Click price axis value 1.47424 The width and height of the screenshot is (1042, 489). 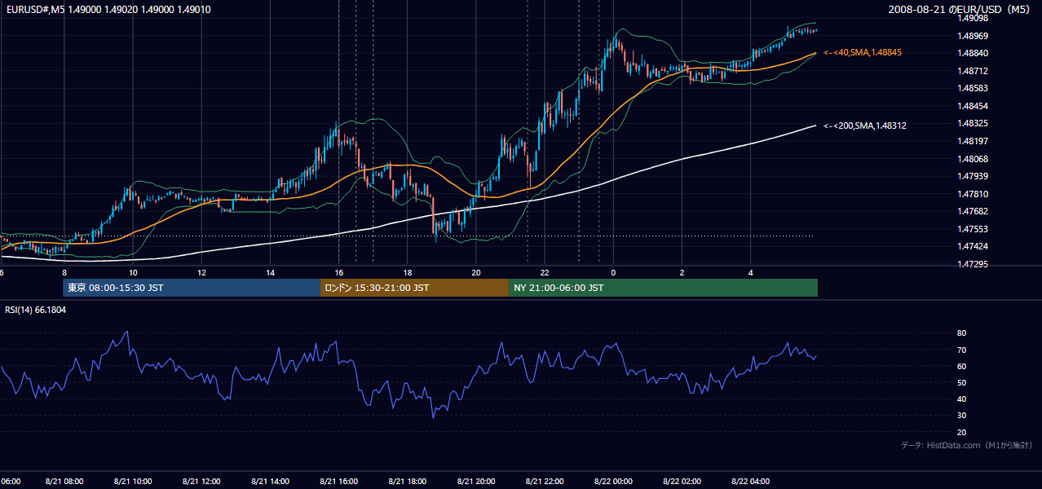coord(972,246)
